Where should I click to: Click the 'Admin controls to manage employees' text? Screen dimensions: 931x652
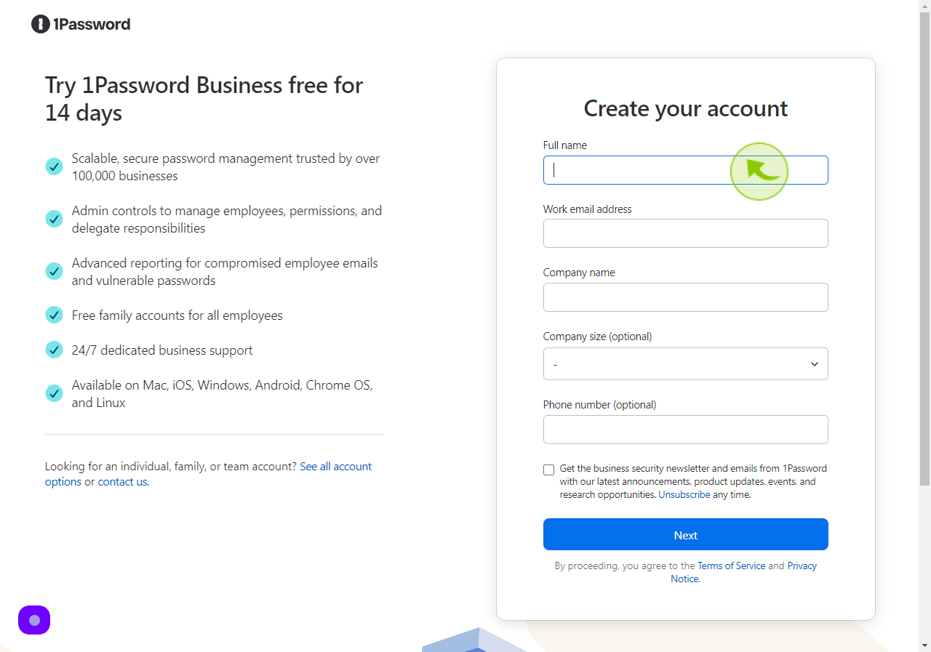click(227, 220)
